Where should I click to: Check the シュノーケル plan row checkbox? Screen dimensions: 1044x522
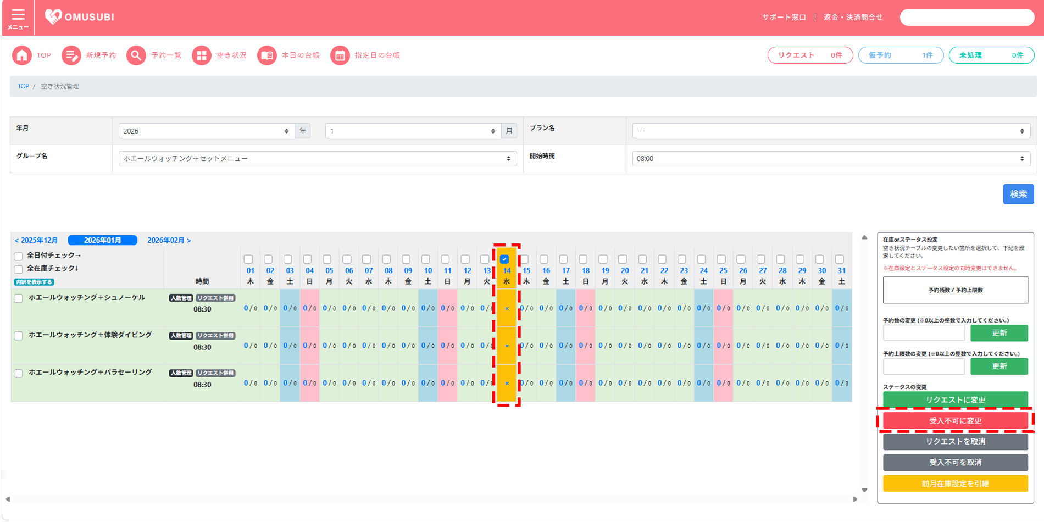coord(18,298)
